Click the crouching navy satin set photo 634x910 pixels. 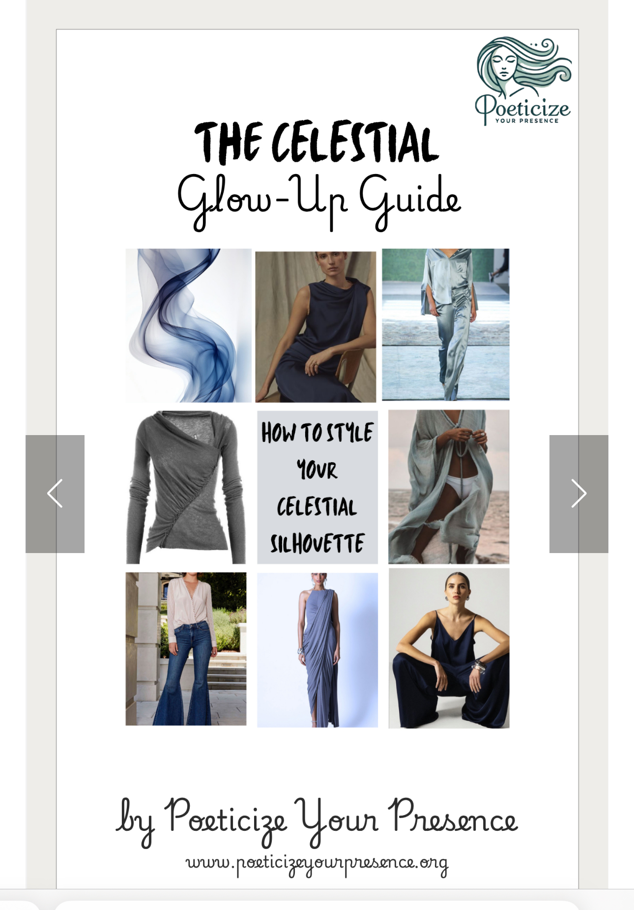[449, 648]
